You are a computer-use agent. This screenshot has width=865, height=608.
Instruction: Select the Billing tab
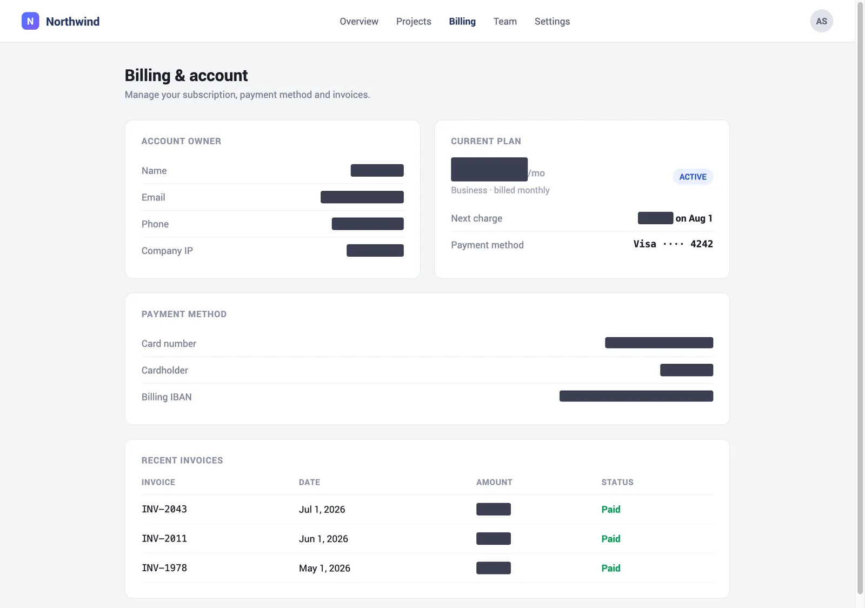tap(462, 22)
